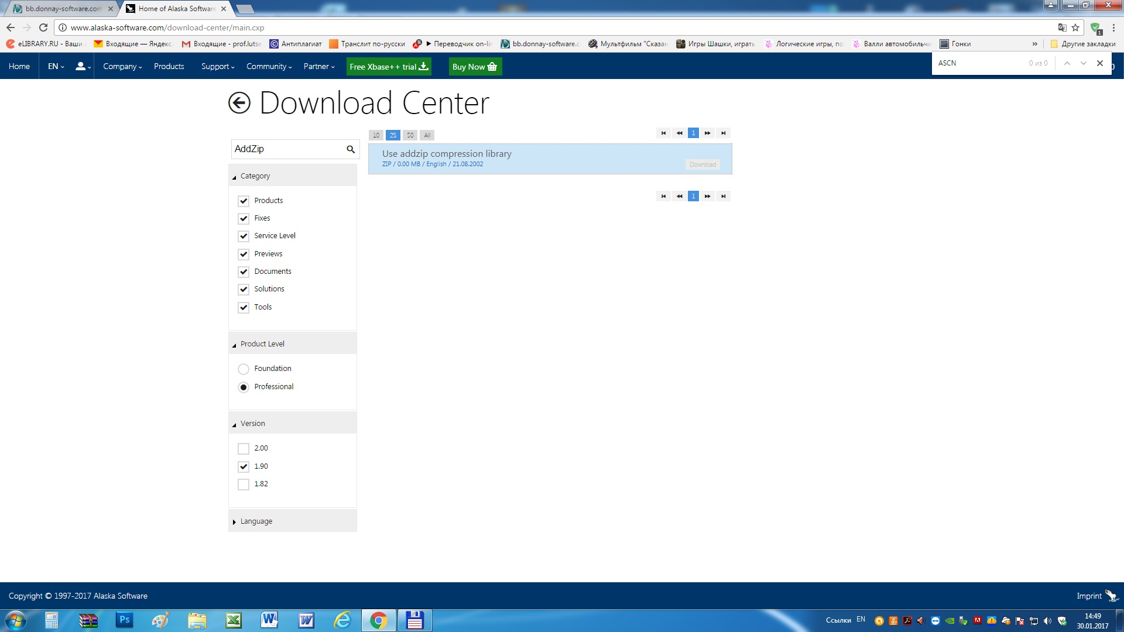
Task: Switch to the bb.donnay-software.com tab
Action: pyautogui.click(x=63, y=9)
